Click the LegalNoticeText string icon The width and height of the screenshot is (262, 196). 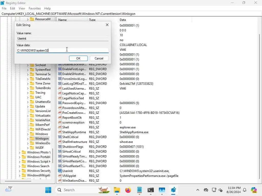tap(60, 98)
